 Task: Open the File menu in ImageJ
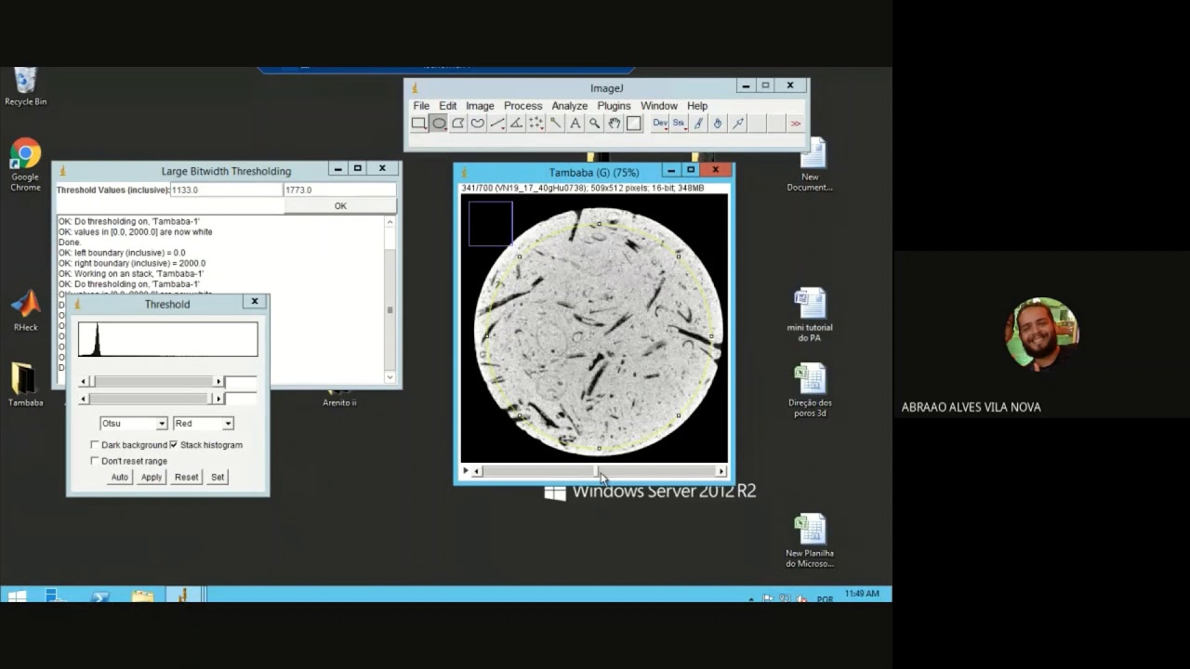421,106
